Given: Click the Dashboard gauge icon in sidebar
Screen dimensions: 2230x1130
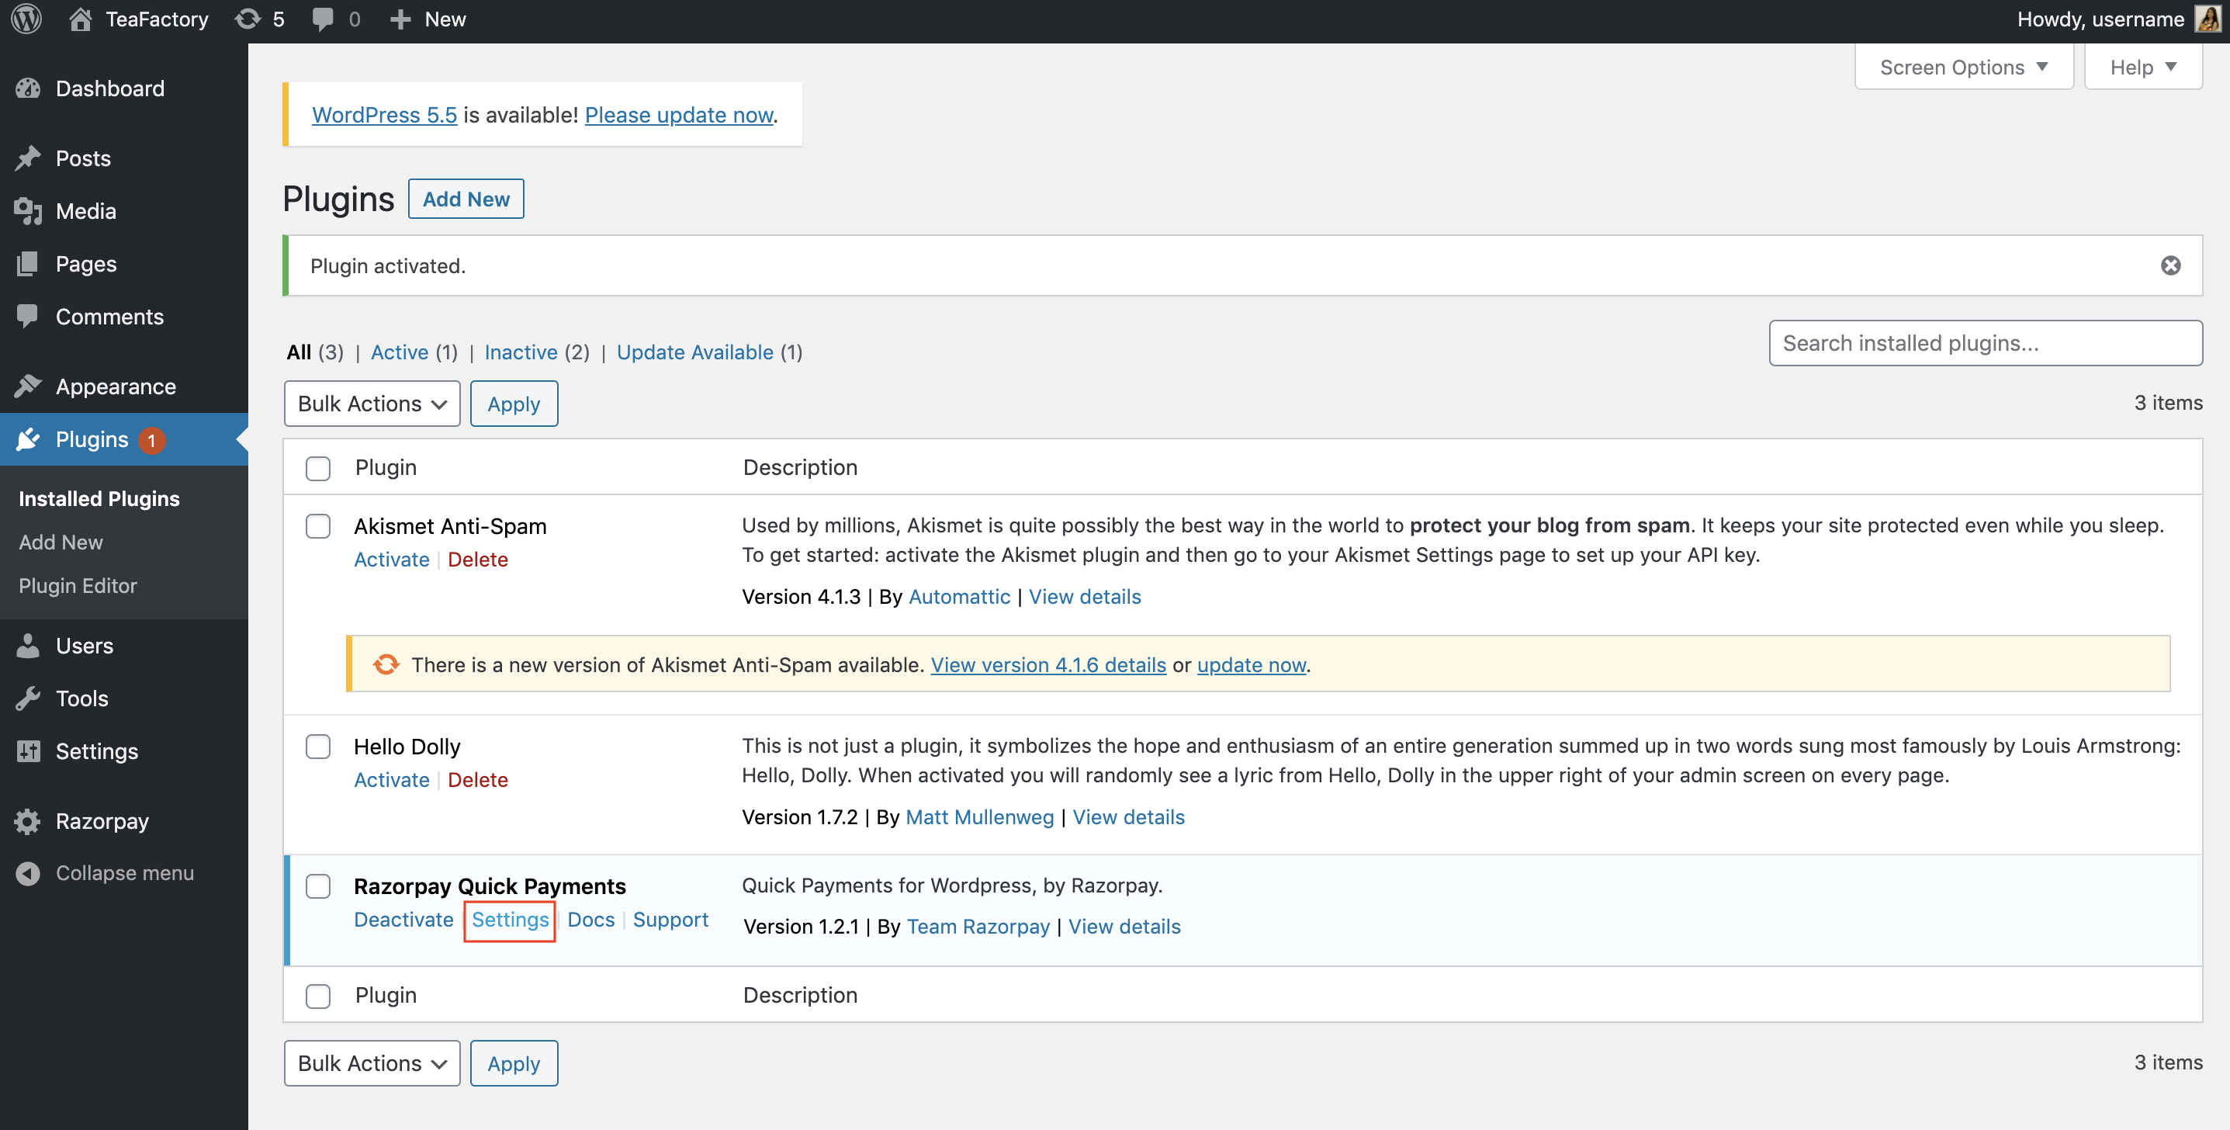Looking at the screenshot, I should click(x=28, y=88).
